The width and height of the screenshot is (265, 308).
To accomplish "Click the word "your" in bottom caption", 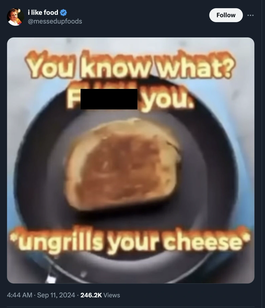I will (132, 242).
